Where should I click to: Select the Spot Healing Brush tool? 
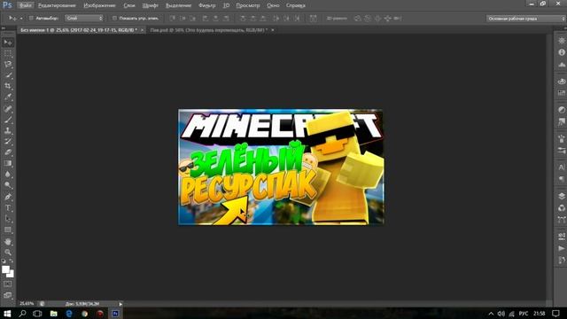click(x=8, y=108)
